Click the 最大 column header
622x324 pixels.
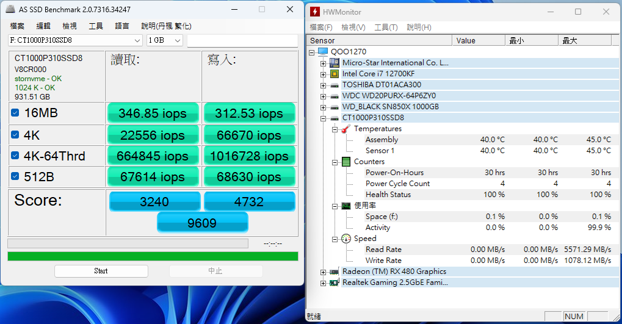[x=585, y=40]
